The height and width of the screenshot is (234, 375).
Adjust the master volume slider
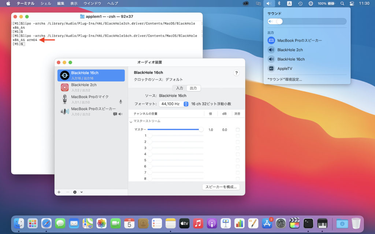tap(201, 129)
